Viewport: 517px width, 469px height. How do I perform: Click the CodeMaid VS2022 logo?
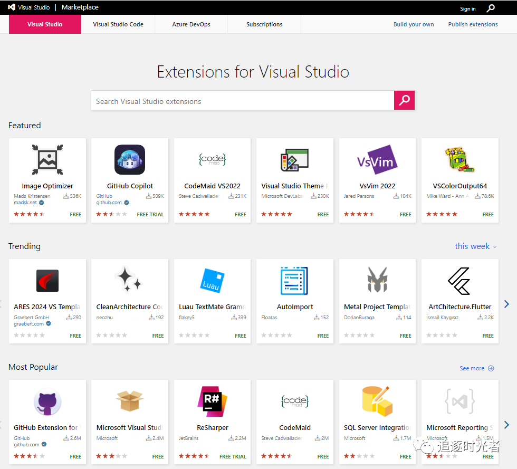click(x=212, y=160)
